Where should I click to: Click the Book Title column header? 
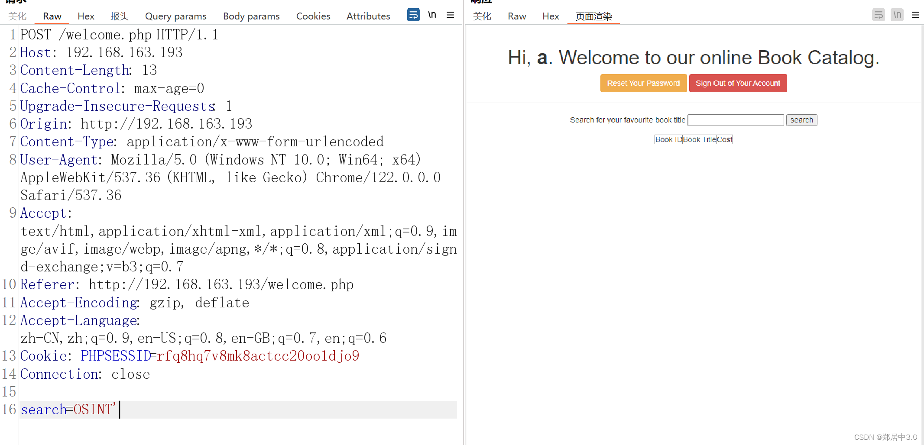(699, 139)
